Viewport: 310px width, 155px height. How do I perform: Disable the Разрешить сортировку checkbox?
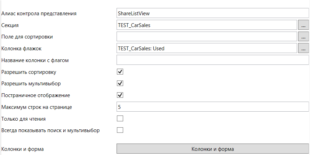click(120, 72)
